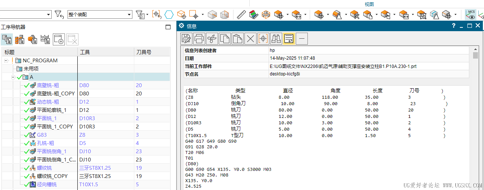Screen dimensions: 484x190
Task: Click the cube with triangle icon
Action: pos(337,15)
